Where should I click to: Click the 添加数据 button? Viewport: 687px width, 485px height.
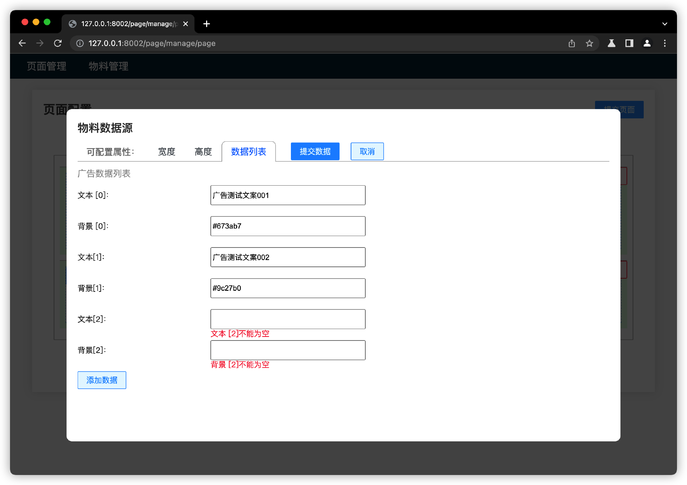click(102, 380)
